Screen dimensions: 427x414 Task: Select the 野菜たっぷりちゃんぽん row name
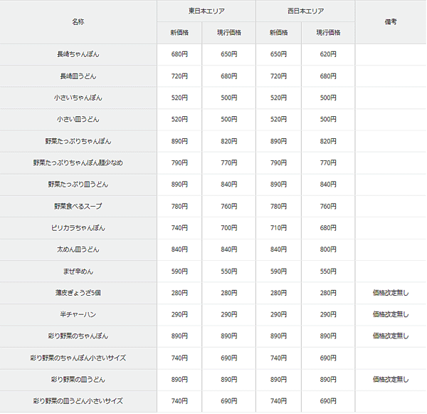coord(78,141)
